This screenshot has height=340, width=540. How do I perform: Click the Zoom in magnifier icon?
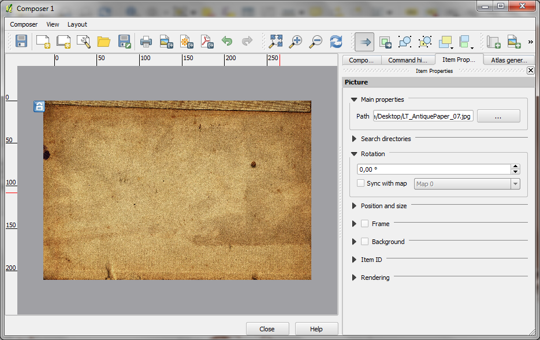(296, 42)
